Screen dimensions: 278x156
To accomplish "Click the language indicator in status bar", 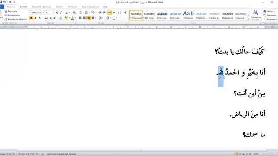I will tap(62, 154).
